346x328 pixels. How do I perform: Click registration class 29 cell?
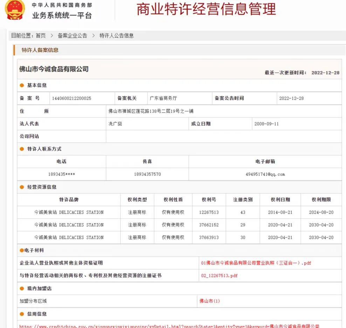coord(243,225)
